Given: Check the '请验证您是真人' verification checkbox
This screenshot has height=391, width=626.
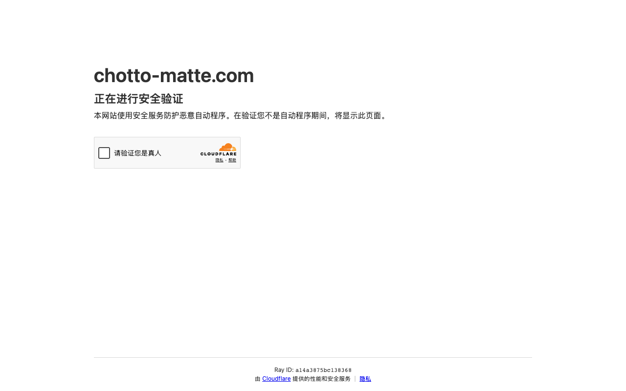Looking at the screenshot, I should point(104,153).
